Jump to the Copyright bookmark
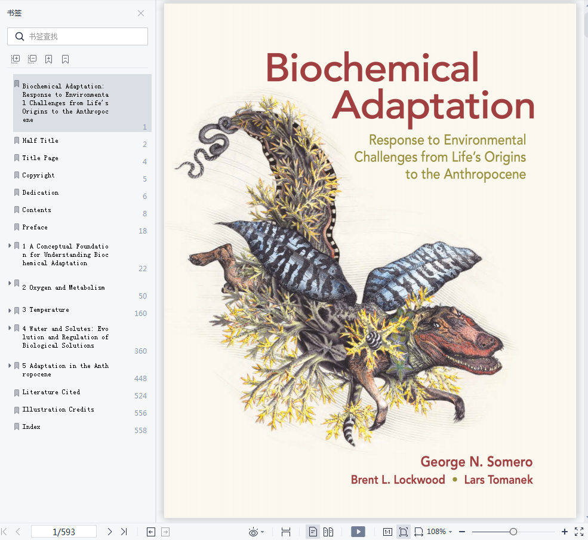 [38, 175]
